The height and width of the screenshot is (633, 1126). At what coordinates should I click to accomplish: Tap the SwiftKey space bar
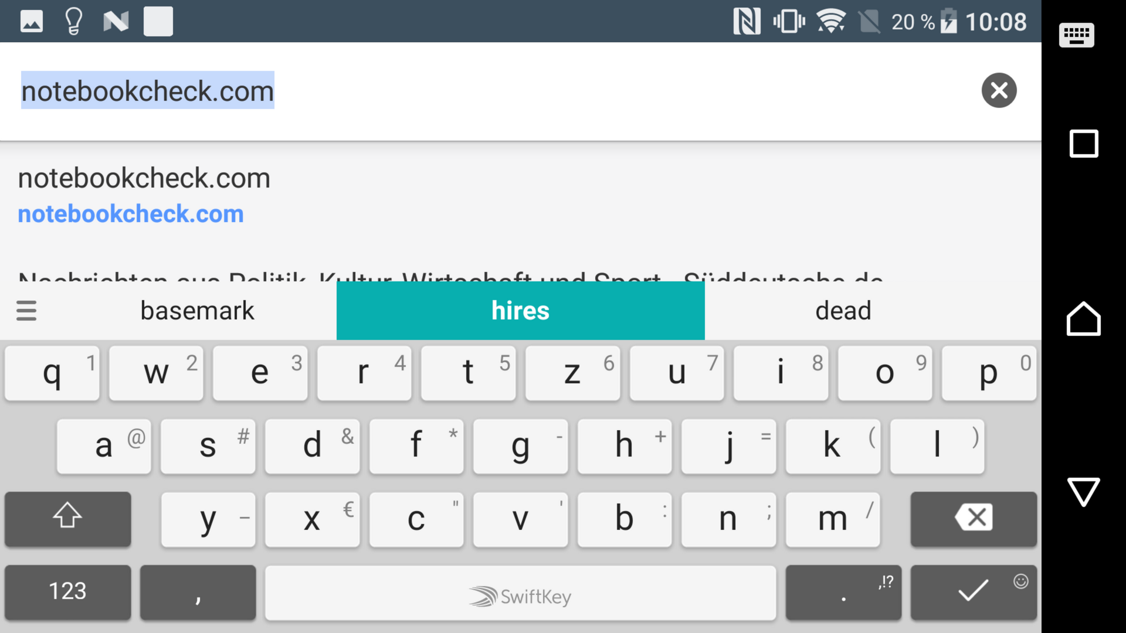pyautogui.click(x=520, y=593)
